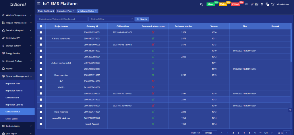Open Critical alarms badge
This screenshot has height=135, width=294.
235,4
